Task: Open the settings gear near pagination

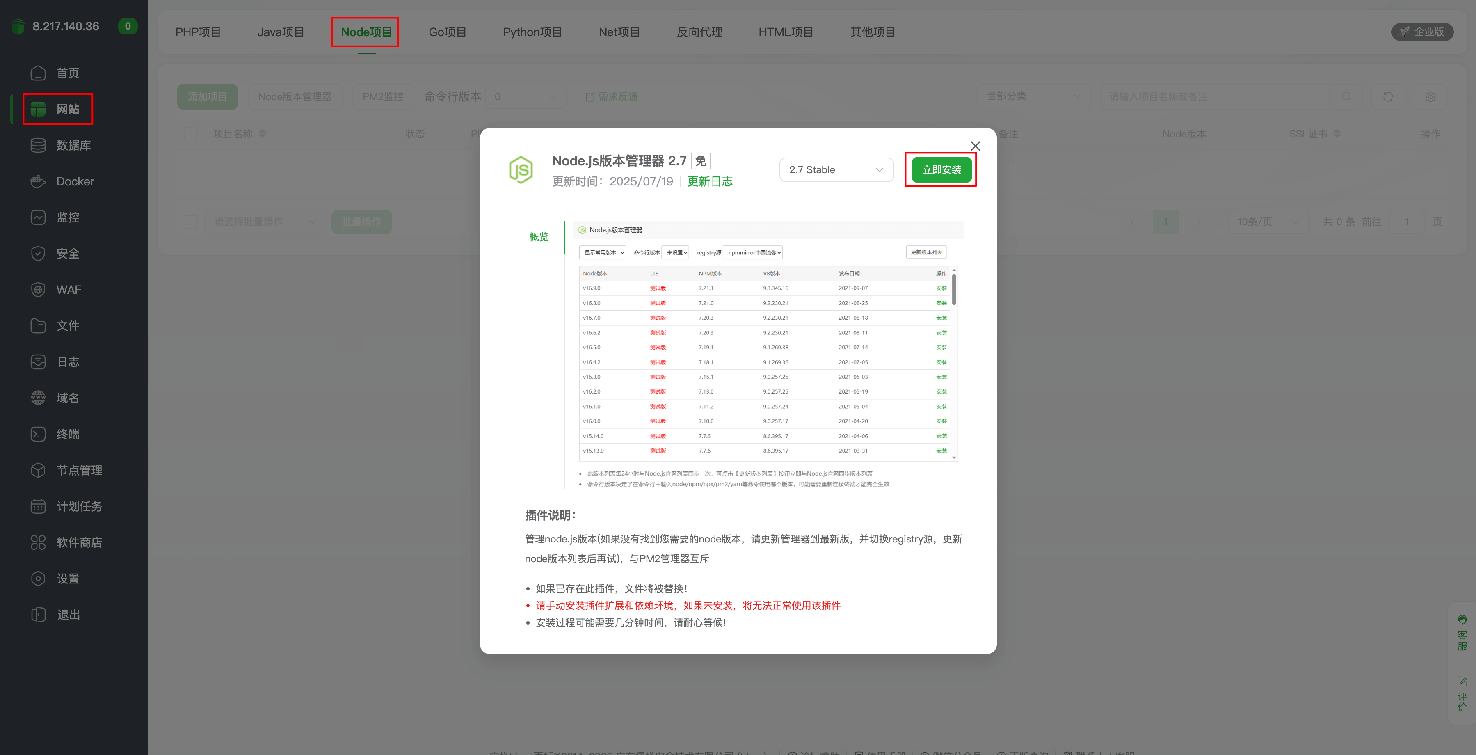Action: [1431, 96]
